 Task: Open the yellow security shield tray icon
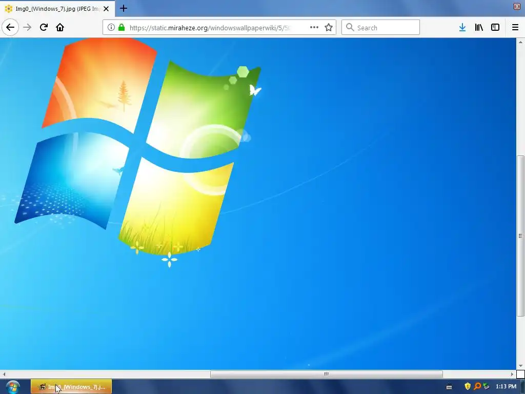coord(468,387)
